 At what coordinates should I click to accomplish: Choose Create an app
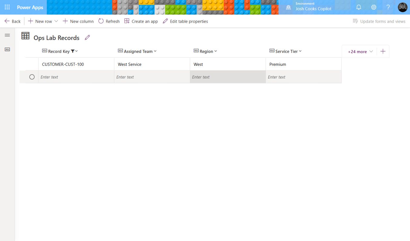coord(141,21)
